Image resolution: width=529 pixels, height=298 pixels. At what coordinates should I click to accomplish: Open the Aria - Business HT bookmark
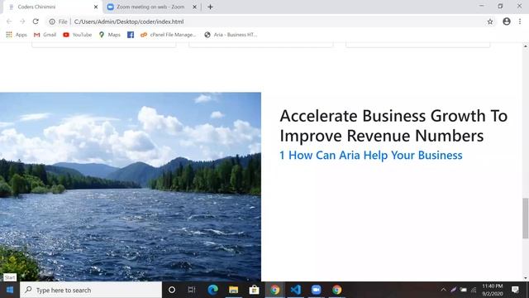(x=231, y=35)
